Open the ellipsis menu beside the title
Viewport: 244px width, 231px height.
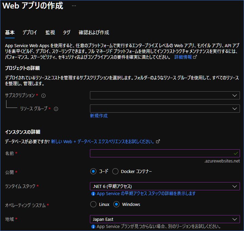tap(74, 6)
